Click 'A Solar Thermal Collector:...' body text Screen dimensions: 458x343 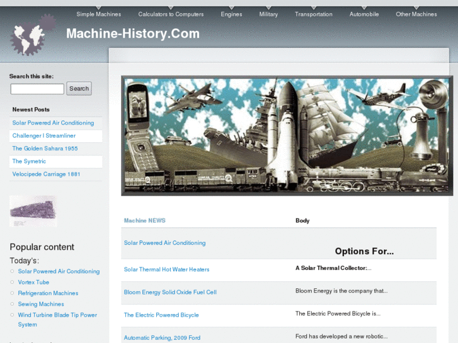333,268
